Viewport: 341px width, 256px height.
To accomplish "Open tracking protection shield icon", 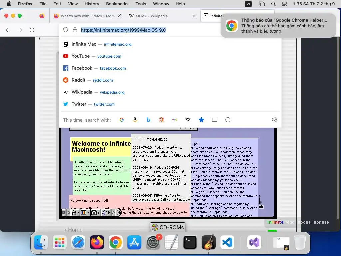I will pyautogui.click(x=66, y=30).
